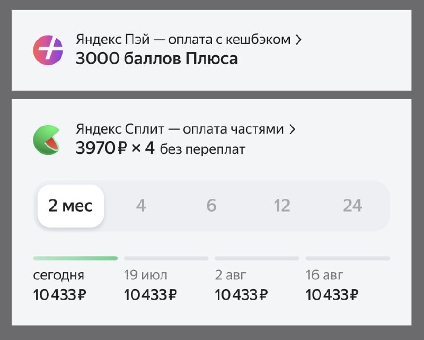This screenshot has height=340, width=424.
Task: Click the без переплат label
Action: click(x=202, y=150)
